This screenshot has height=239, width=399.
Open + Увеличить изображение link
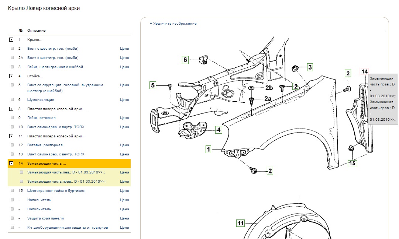(x=173, y=23)
